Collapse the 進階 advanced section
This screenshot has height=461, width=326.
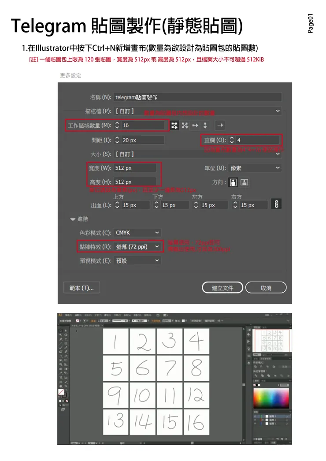73,219
